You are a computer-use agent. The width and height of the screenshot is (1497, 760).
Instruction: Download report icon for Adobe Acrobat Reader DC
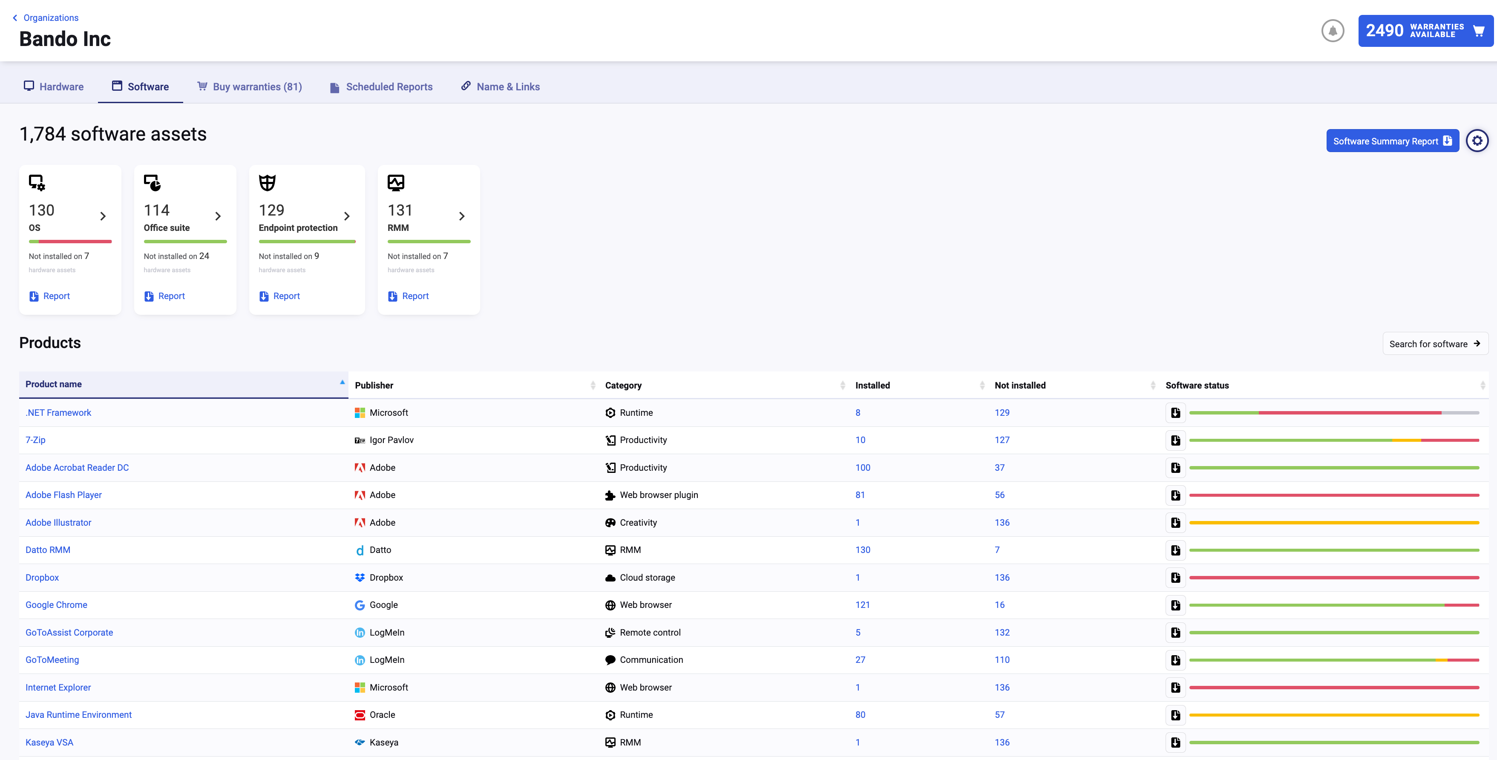coord(1175,468)
